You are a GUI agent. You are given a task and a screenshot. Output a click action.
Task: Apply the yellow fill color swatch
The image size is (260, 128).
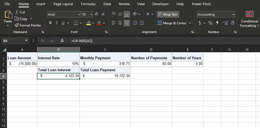(x=88, y=23)
